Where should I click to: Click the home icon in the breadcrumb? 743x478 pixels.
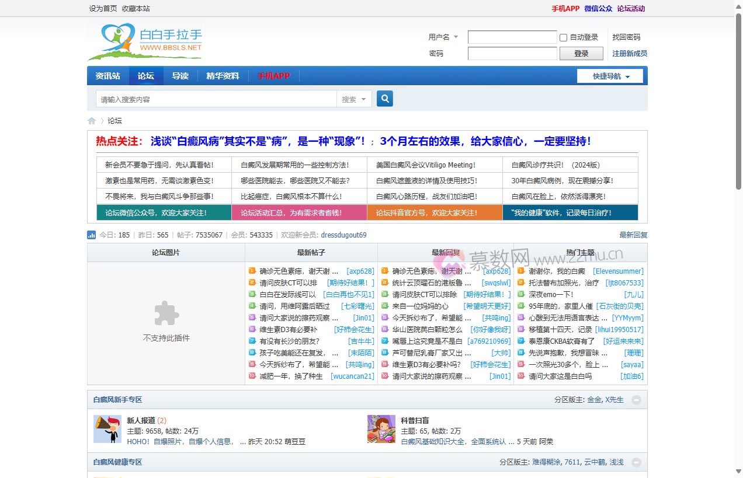point(91,120)
